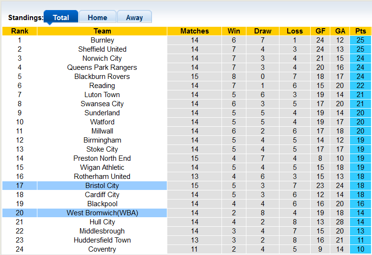The width and height of the screenshot is (372, 255).
Task: Click the highlighted Bristol City row
Action: tap(102, 186)
